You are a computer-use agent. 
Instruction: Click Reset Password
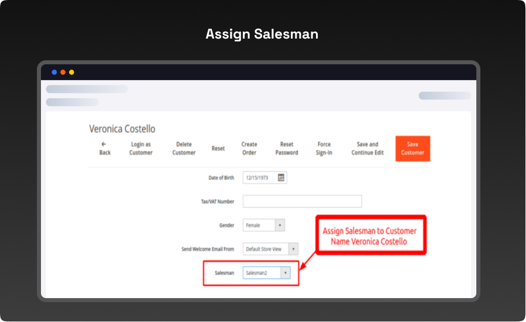click(x=287, y=148)
